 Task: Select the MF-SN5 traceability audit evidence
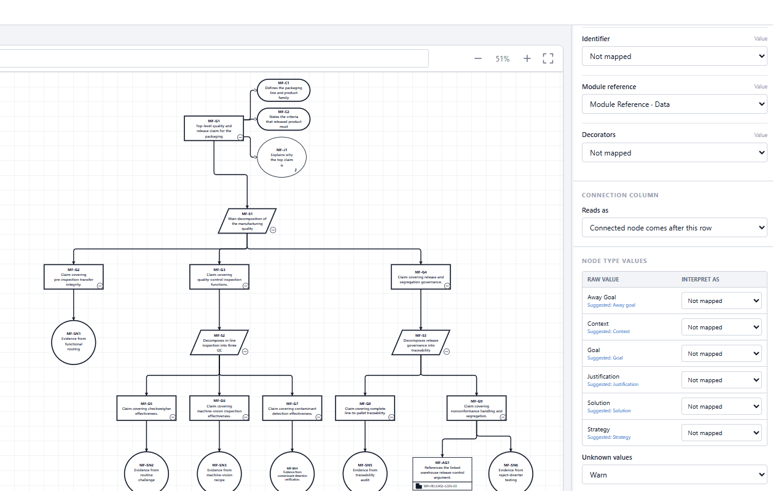(x=365, y=473)
